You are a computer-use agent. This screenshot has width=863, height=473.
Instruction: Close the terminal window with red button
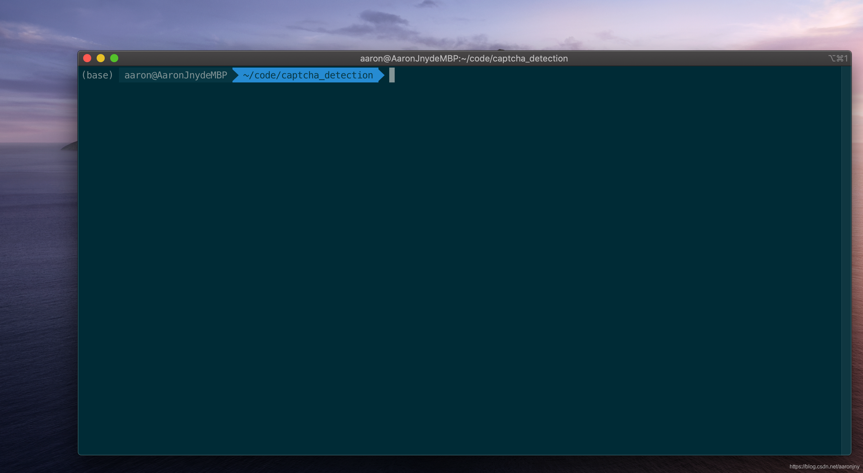pos(87,58)
